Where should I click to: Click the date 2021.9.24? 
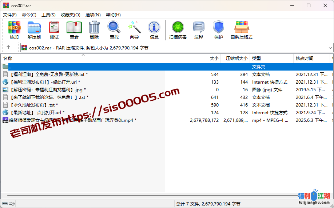click(x=310, y=113)
